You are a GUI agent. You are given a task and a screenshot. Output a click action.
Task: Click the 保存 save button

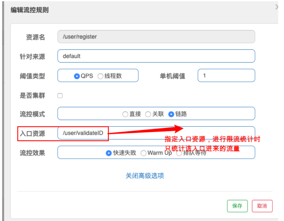click(x=237, y=206)
